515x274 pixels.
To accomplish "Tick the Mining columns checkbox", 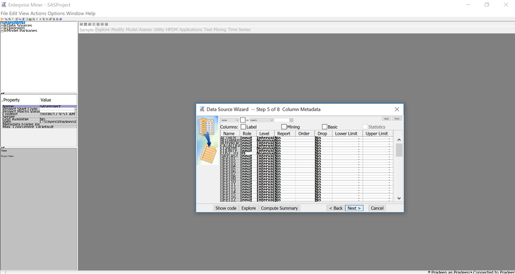I will click(284, 127).
